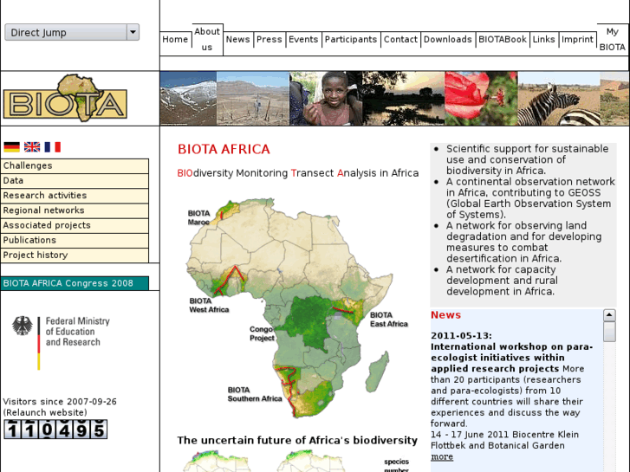This screenshot has width=630, height=472.
Task: Open Regional networks in sidebar
Action: [x=75, y=210]
